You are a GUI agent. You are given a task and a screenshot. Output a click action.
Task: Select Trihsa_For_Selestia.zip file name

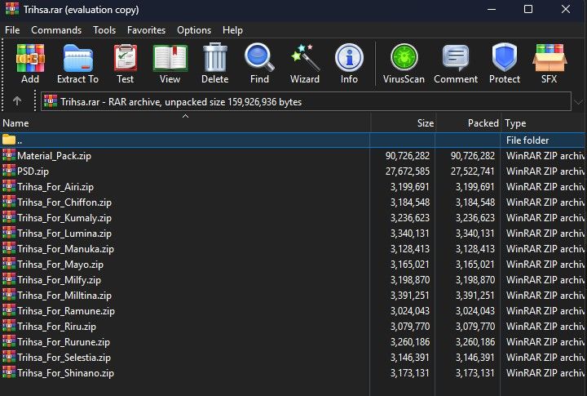[x=64, y=358]
